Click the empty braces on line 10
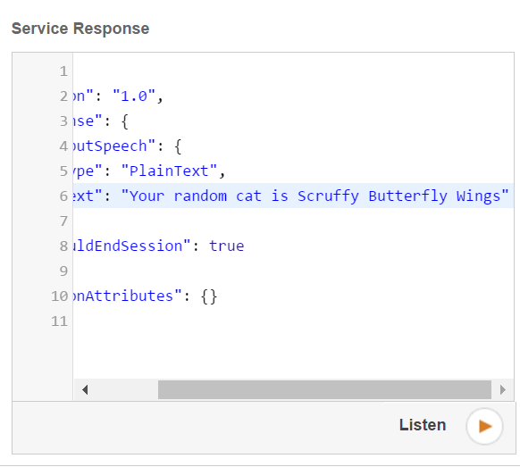The image size is (520, 467). pyautogui.click(x=209, y=296)
